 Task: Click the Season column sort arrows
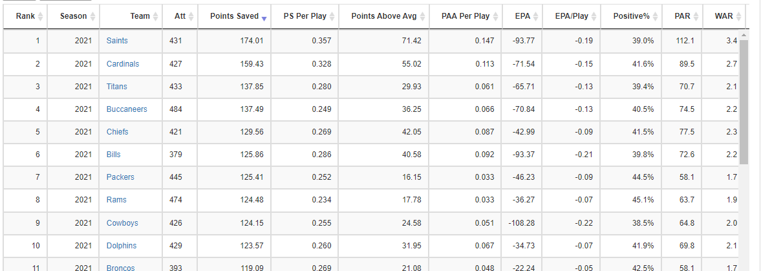(94, 17)
